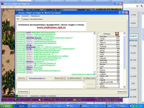
Task: Open File menu in Heroes III game window
Action: coord(3,7)
